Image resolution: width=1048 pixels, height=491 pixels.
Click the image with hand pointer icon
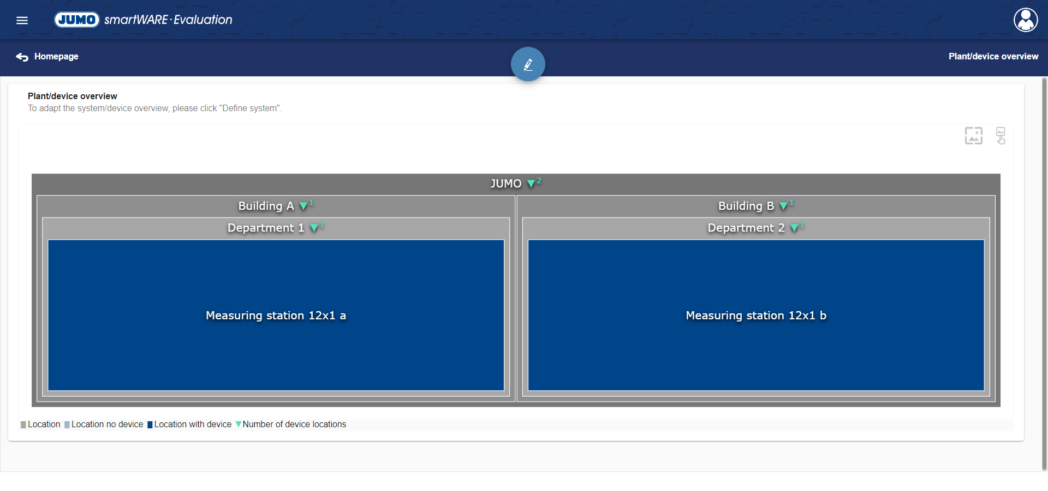[x=1001, y=136]
